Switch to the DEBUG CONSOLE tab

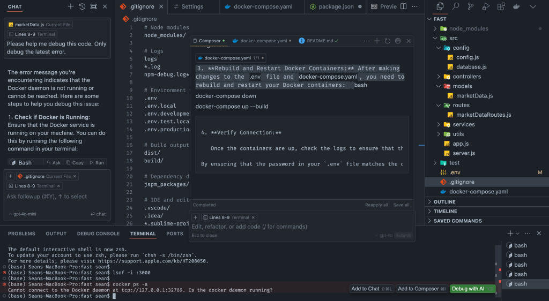click(99, 234)
